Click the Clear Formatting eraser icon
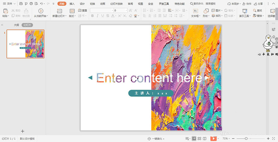The height and width of the screenshot is (142, 278). [130, 16]
